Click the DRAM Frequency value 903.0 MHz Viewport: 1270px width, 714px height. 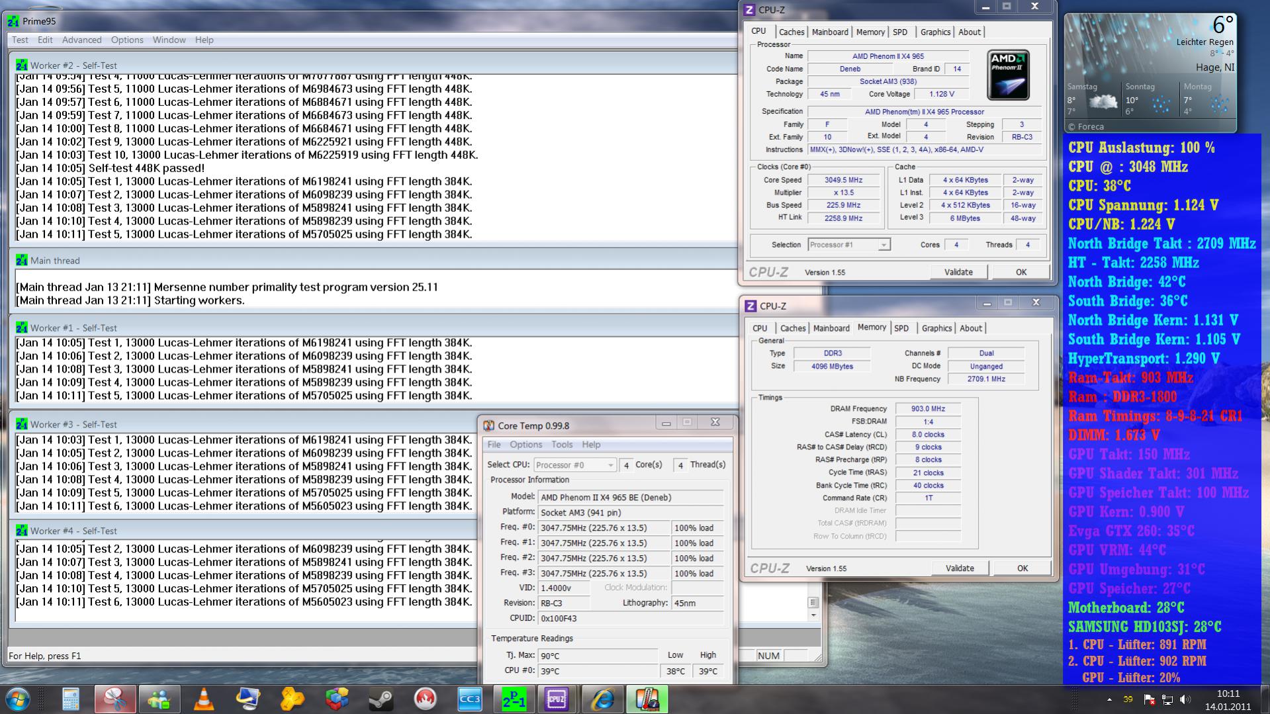click(x=928, y=409)
